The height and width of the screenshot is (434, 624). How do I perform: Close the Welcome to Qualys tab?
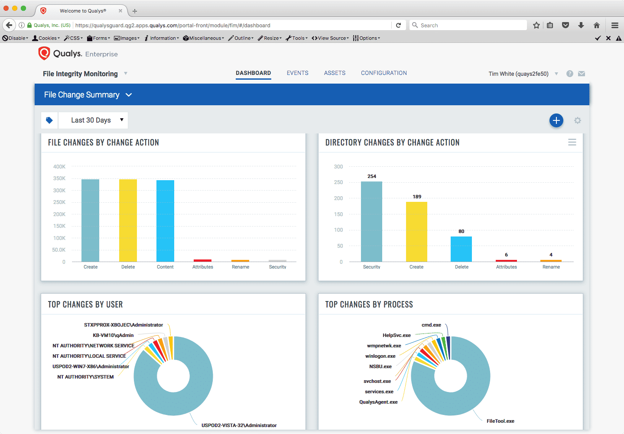click(120, 11)
